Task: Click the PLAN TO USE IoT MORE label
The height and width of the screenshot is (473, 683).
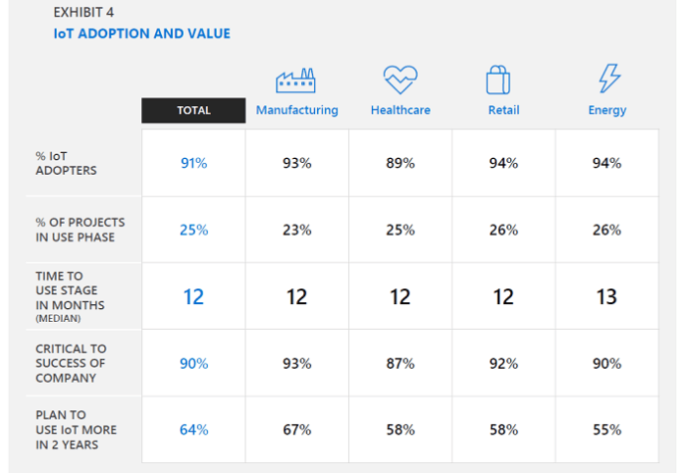Action: click(x=77, y=430)
